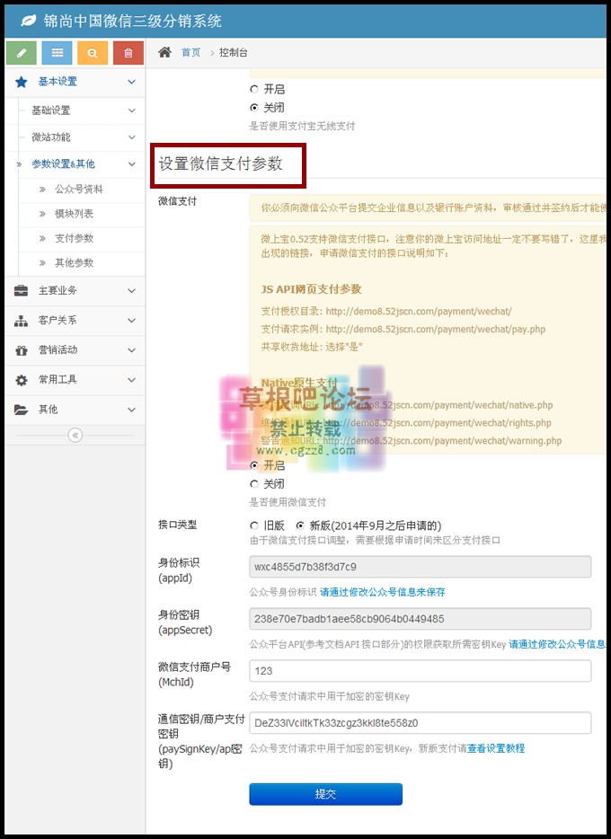Click the briefcase icon beside 主要业务

(21, 290)
